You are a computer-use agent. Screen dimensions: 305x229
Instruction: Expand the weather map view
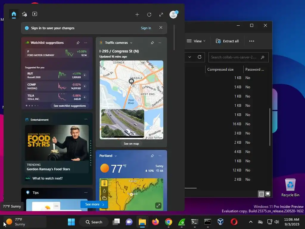pos(158,205)
